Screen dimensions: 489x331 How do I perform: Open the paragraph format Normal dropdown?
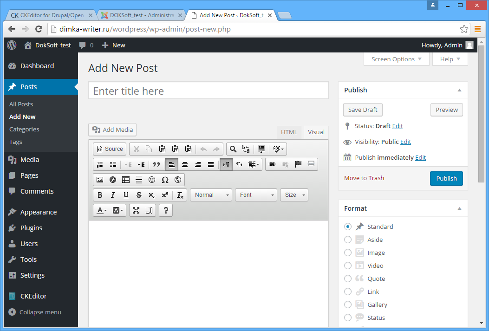211,195
